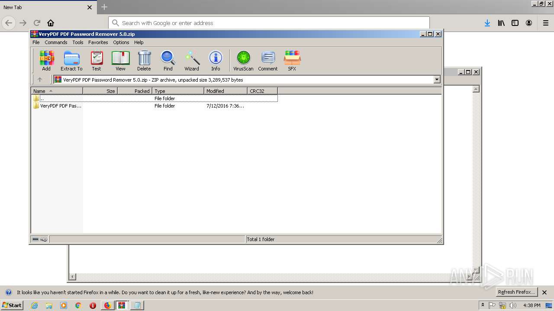Open the Firefox downloads panel
This screenshot has height=311, width=554.
coord(487,23)
